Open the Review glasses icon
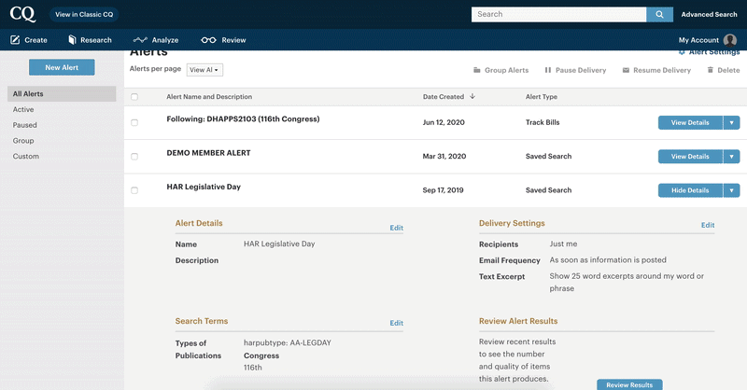The image size is (747, 390). 208,40
